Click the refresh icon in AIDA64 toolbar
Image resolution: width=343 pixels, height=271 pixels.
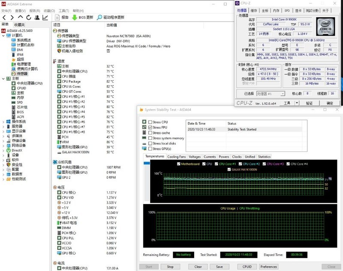pos(29,18)
